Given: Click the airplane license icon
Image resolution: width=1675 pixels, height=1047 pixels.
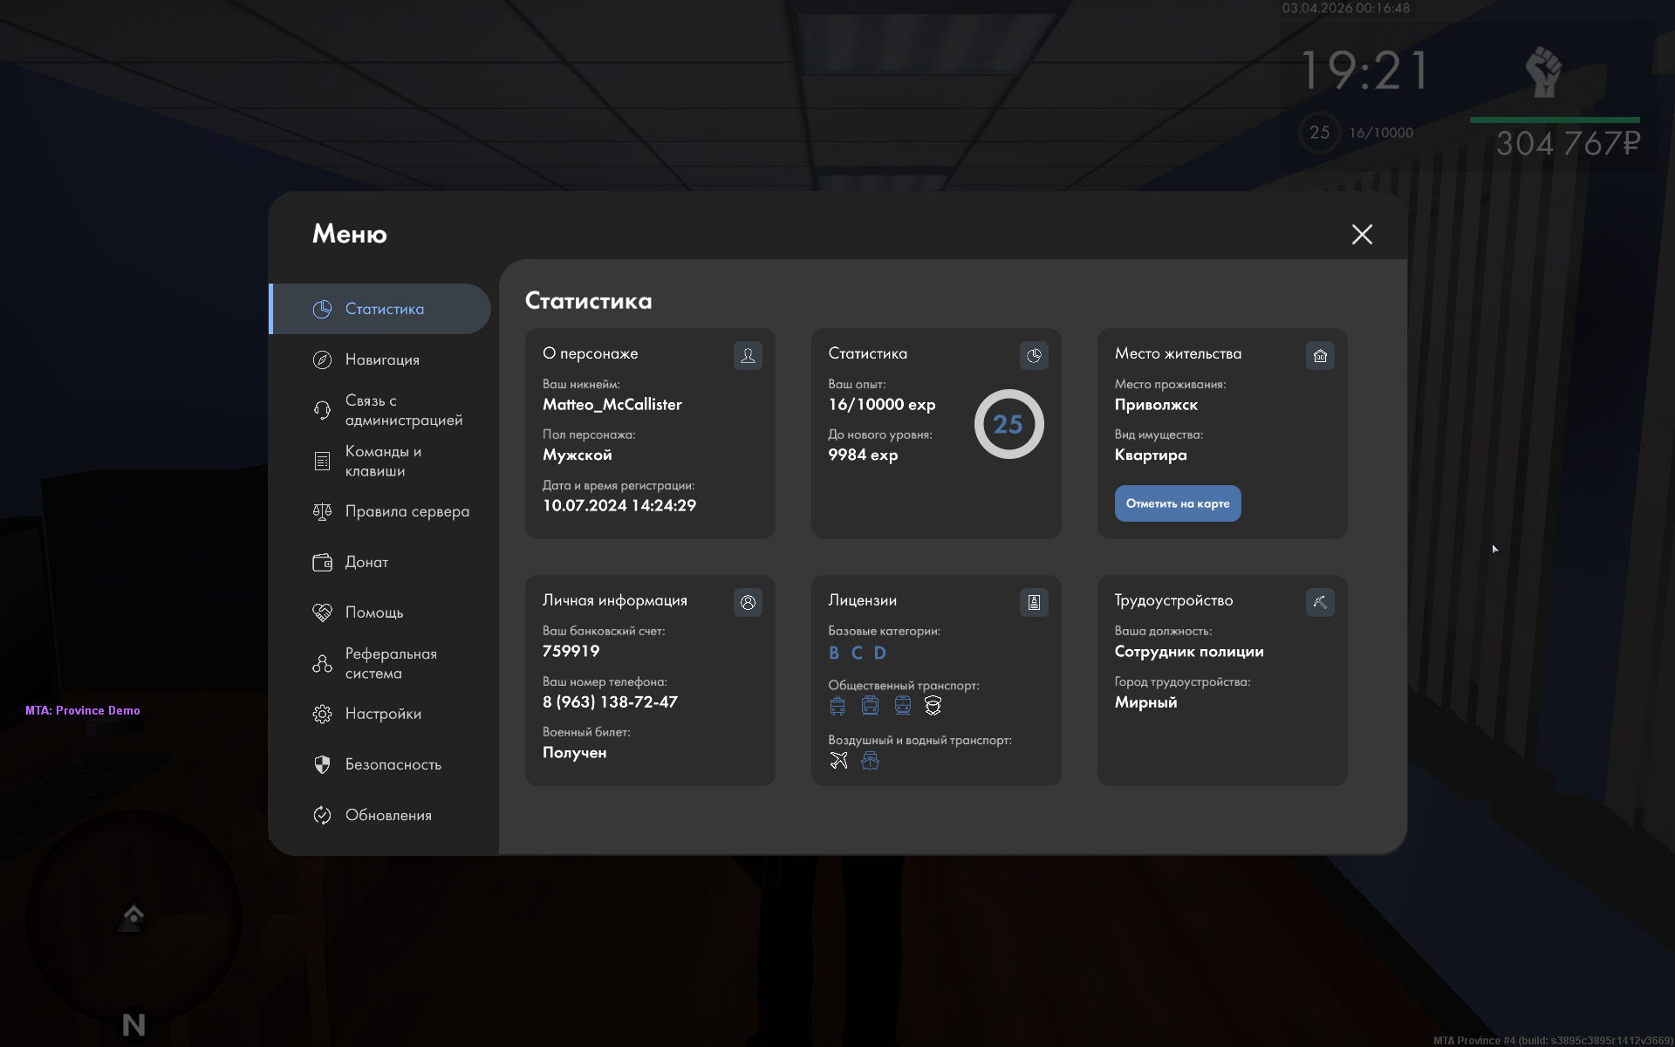Looking at the screenshot, I should tap(838, 761).
